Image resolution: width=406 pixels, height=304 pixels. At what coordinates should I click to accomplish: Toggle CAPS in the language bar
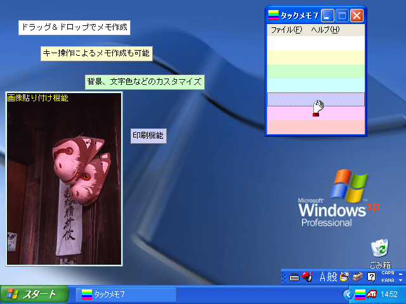(388, 273)
